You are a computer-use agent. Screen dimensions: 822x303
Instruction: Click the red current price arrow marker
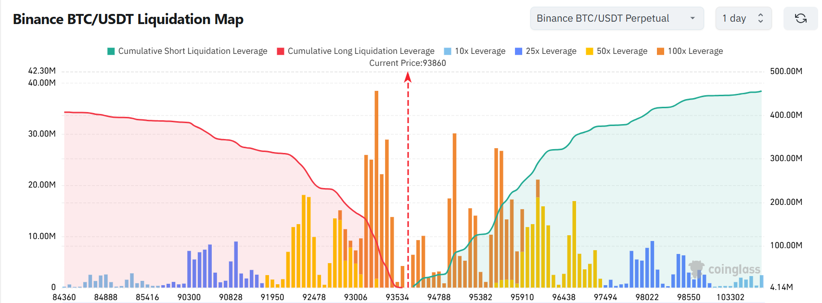[408, 77]
